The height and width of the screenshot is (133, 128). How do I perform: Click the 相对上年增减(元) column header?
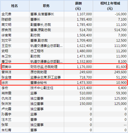(110, 6)
